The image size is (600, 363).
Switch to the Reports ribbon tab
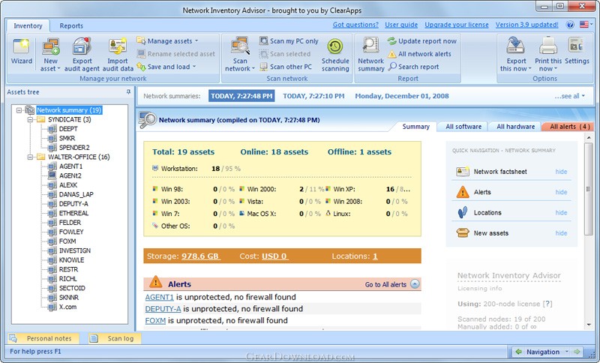(x=71, y=25)
